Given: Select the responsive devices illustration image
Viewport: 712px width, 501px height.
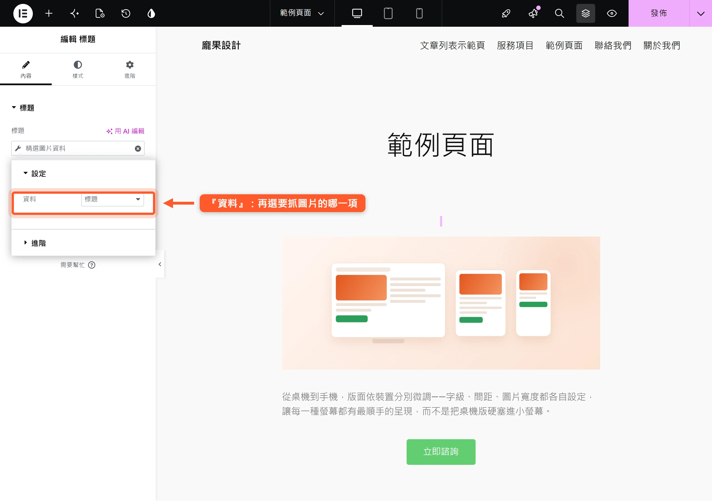Looking at the screenshot, I should [x=441, y=303].
